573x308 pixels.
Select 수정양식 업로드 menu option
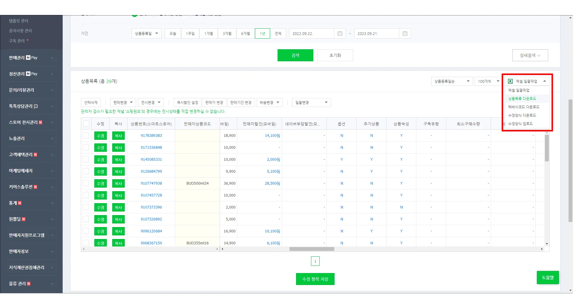[x=520, y=124]
